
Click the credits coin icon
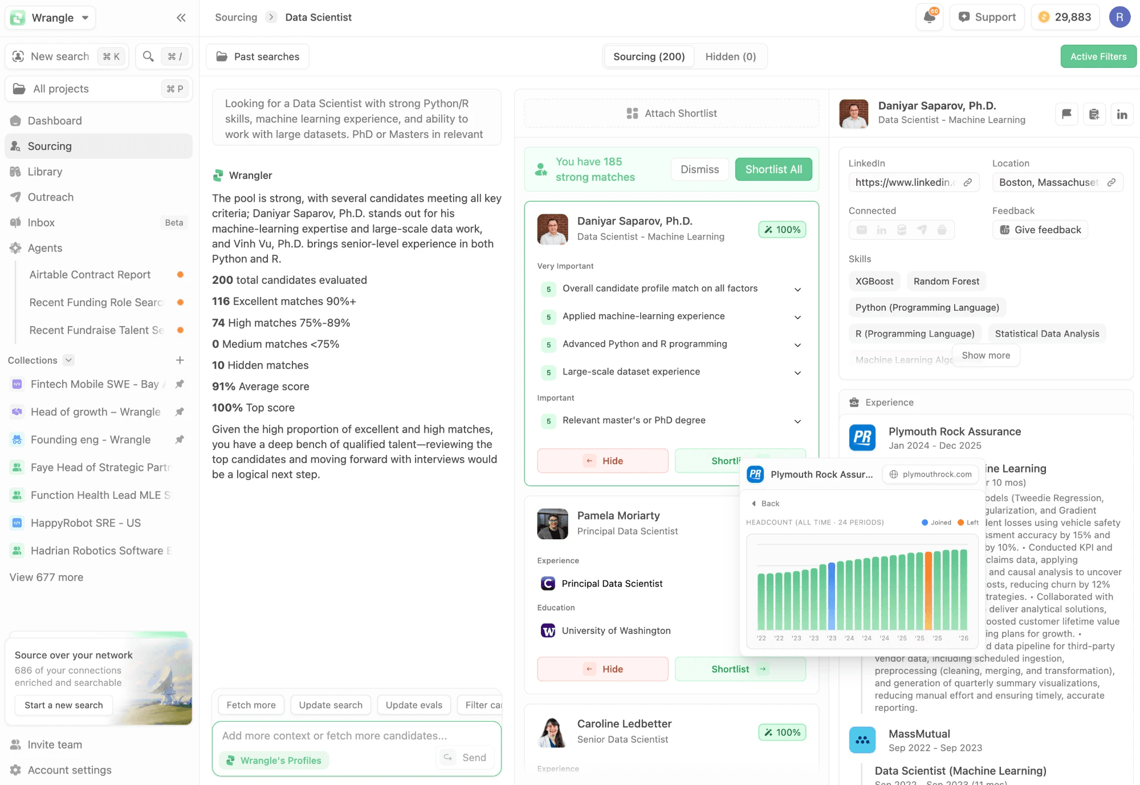(x=1044, y=17)
